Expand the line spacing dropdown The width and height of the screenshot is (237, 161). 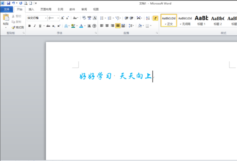pos(132,26)
